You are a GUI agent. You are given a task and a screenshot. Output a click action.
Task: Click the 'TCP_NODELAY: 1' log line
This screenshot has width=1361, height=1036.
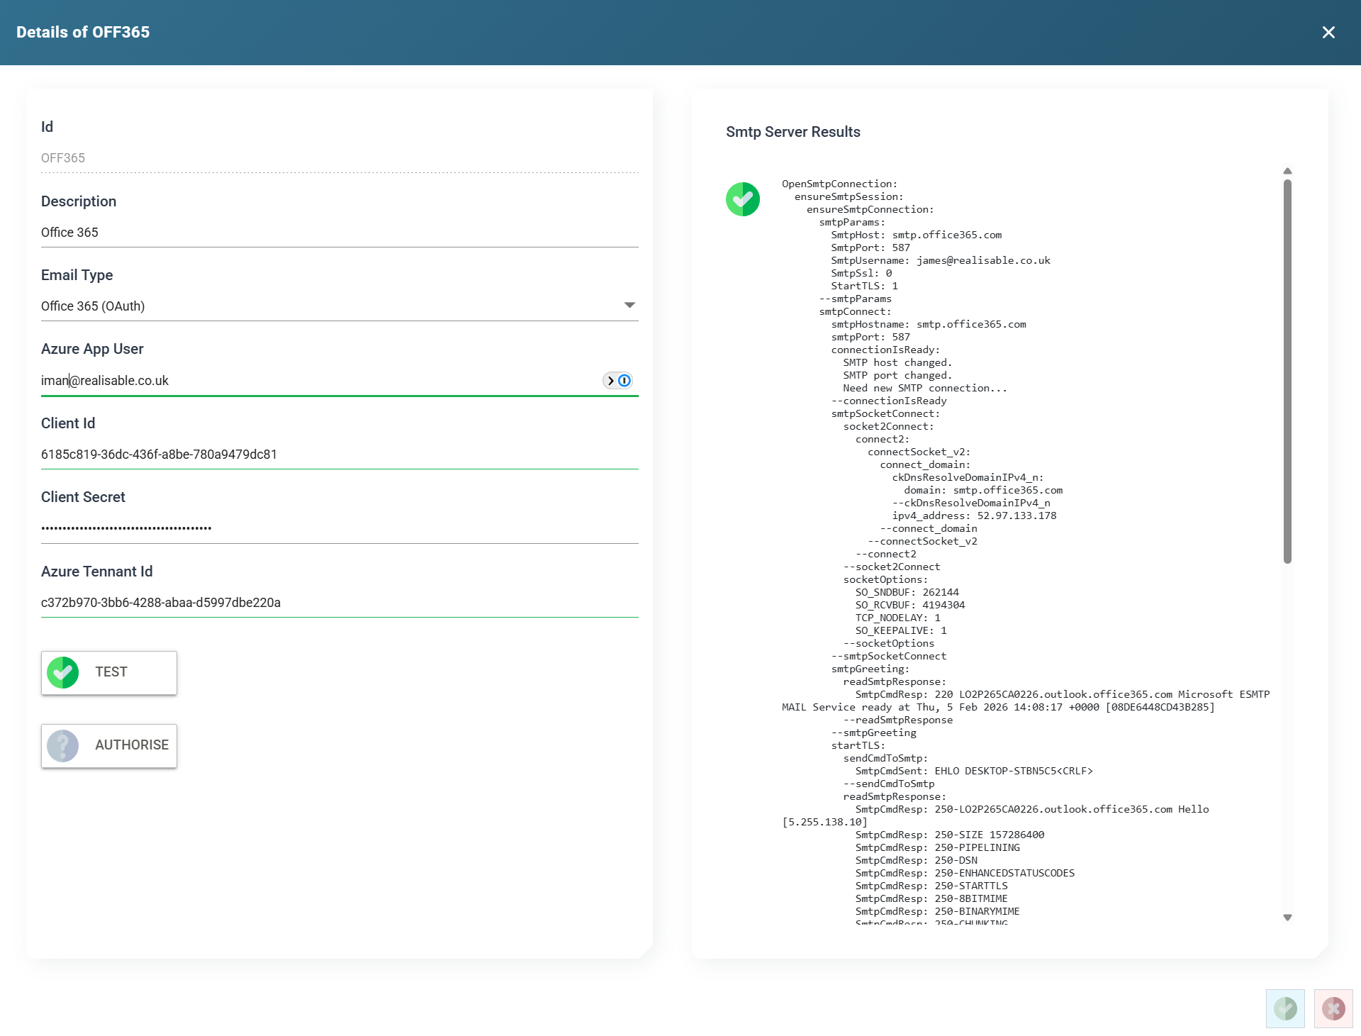click(x=897, y=618)
